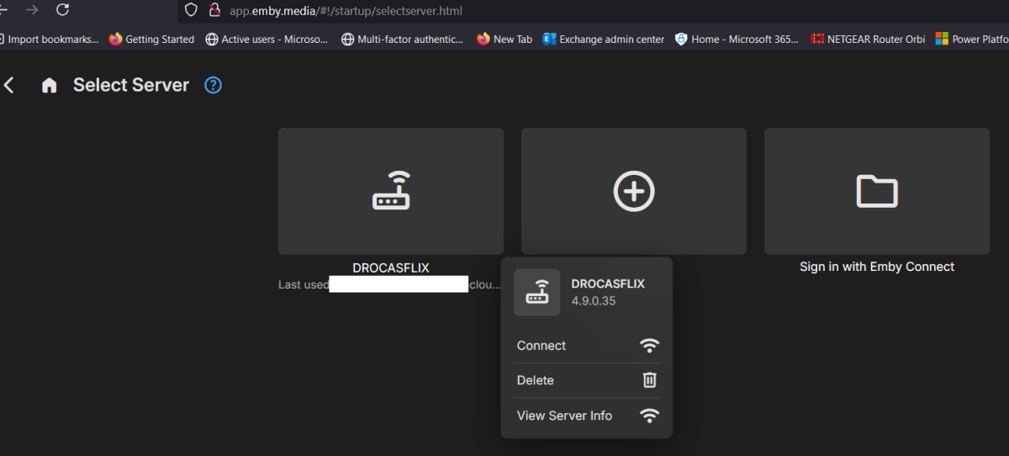Click the Select Server page title
The image size is (1009, 456).
tap(131, 85)
